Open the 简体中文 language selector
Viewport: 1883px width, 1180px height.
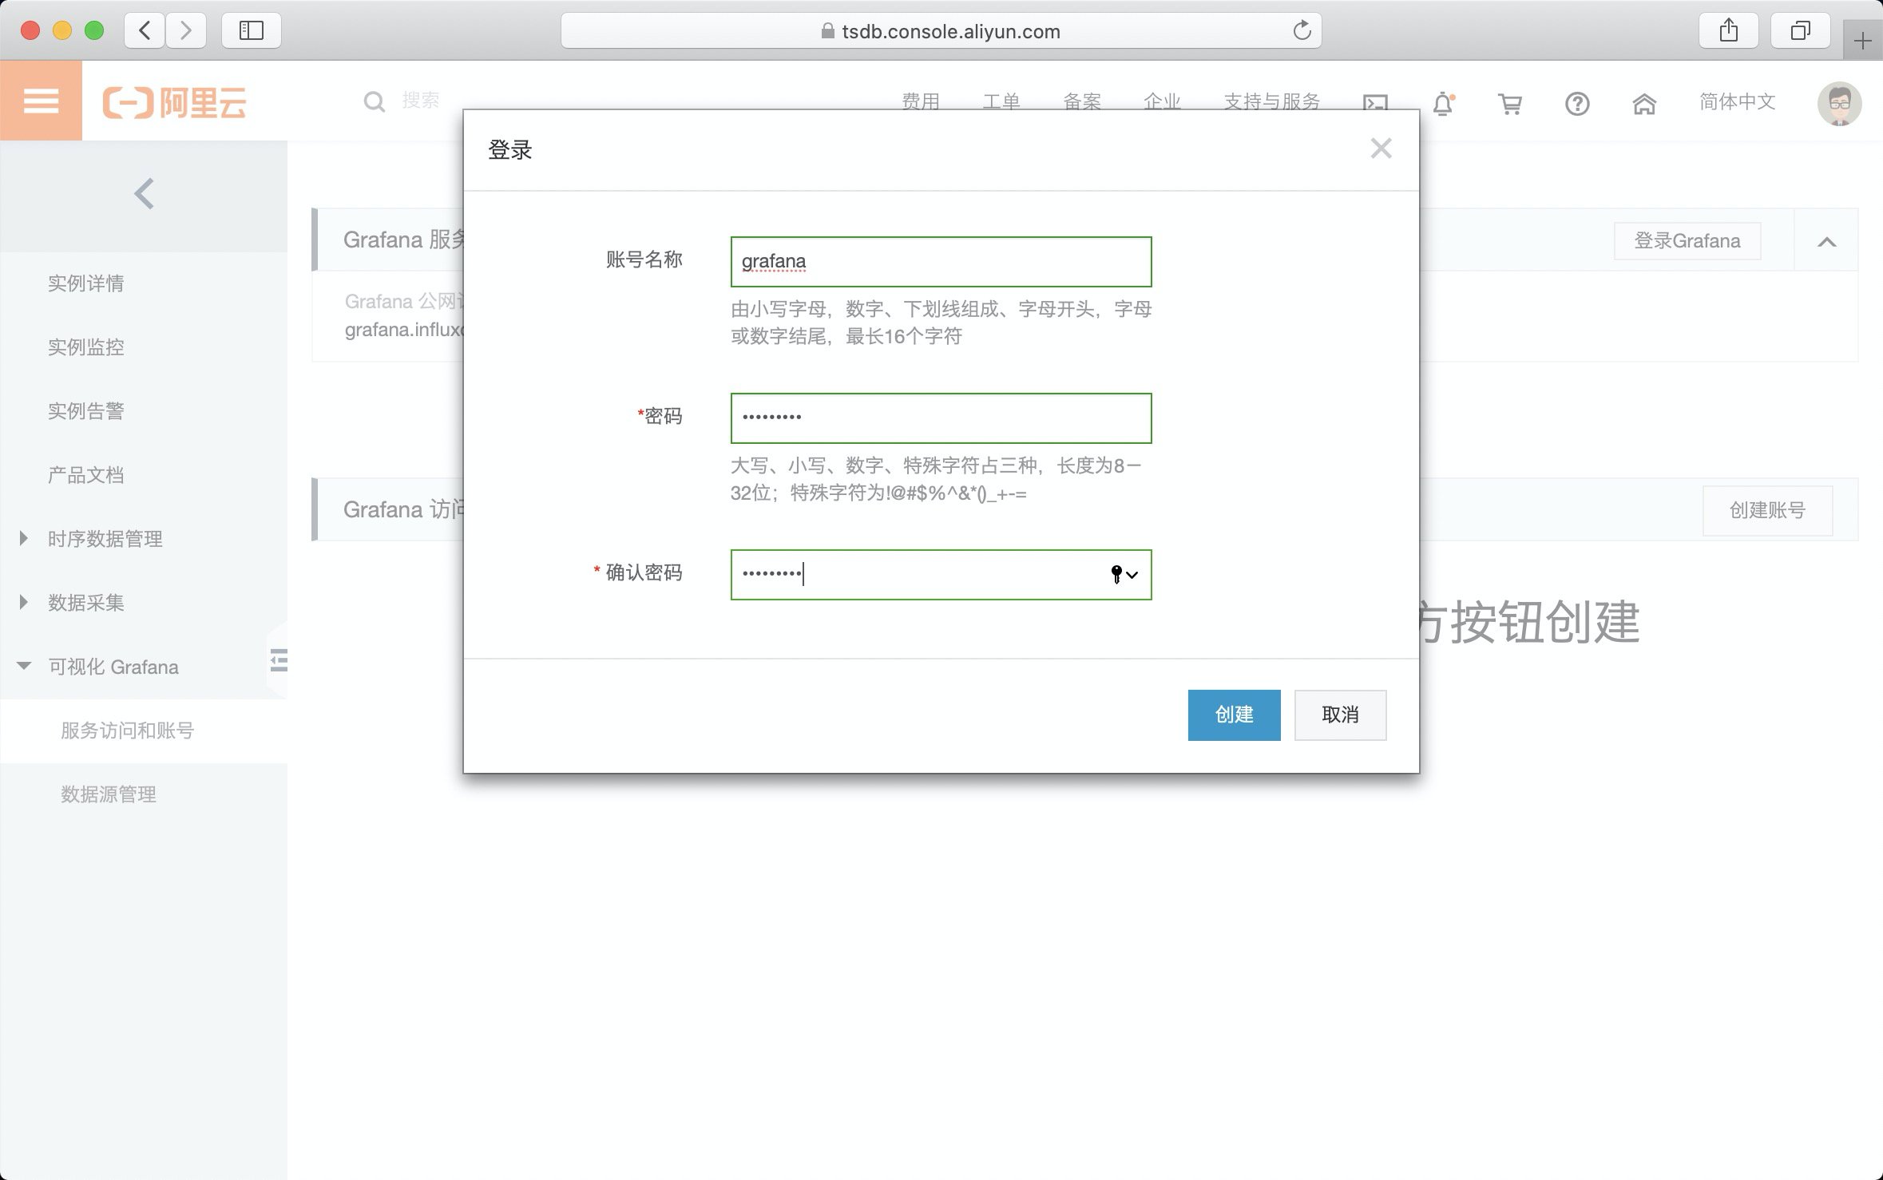tap(1737, 102)
